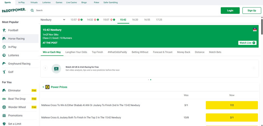Select the first banner carousel dot
263x126 pixels.
(x=149, y=80)
